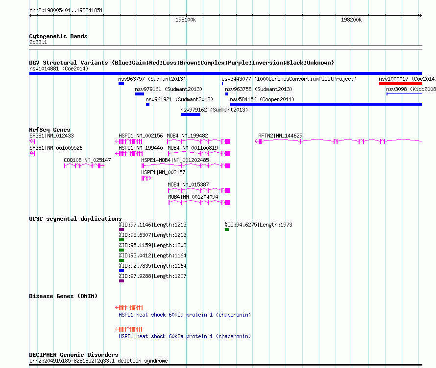The height and width of the screenshot is (368, 436).
Task: Open the HSPE1-MOB4|NM_001202485 gene label
Action: (x=175, y=160)
